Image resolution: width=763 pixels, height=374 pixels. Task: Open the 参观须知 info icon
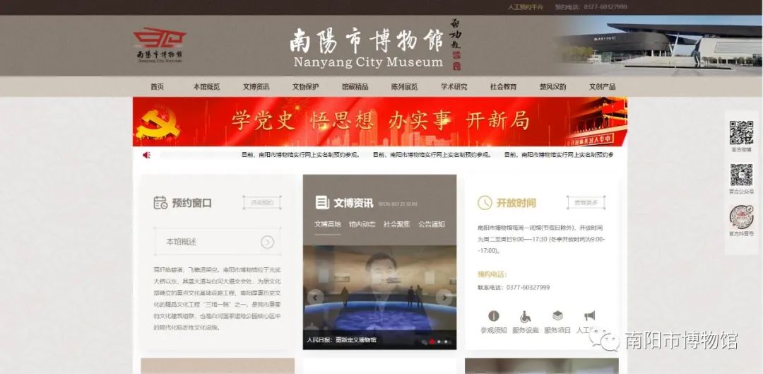click(493, 316)
